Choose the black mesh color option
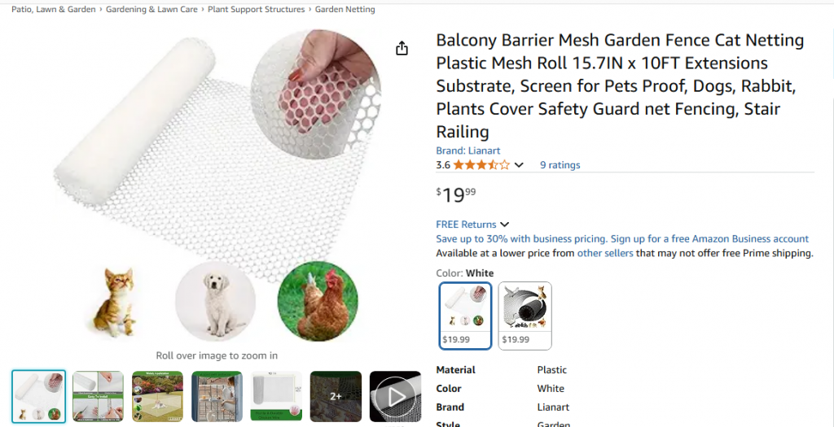Viewport: 834px width, 427px height. [x=525, y=316]
